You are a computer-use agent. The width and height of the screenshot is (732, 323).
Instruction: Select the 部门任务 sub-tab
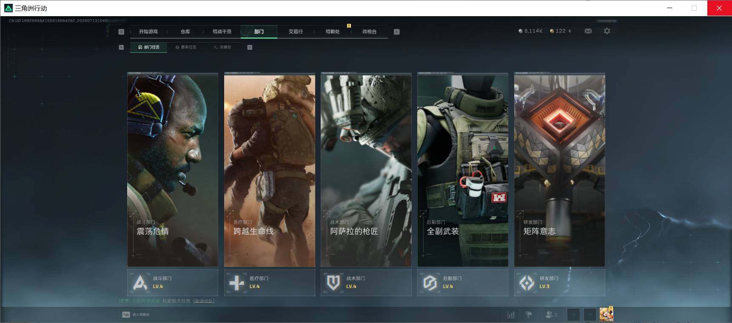149,47
